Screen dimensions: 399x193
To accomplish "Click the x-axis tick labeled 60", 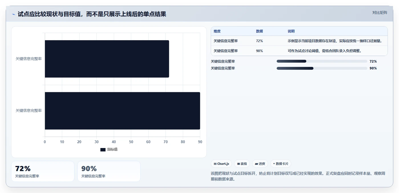I will [x=148, y=142].
